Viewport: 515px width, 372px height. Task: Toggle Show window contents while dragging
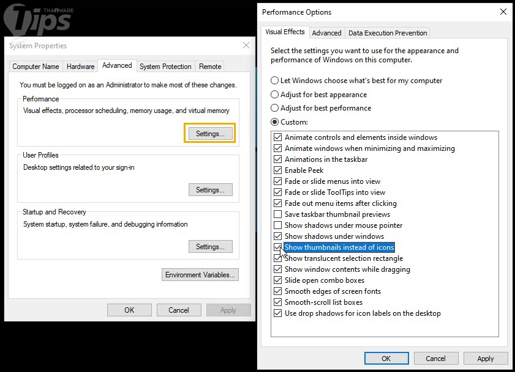(x=277, y=269)
